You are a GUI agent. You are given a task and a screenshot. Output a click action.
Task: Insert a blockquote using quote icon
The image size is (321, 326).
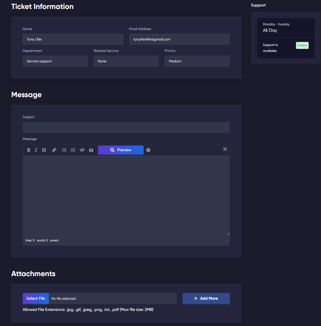pos(91,150)
